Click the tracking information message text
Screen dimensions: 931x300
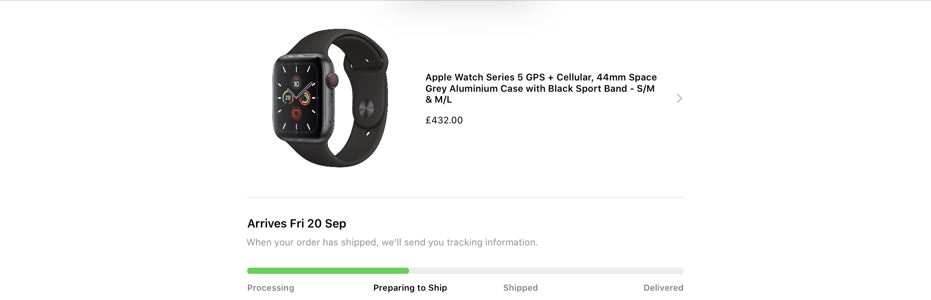392,242
